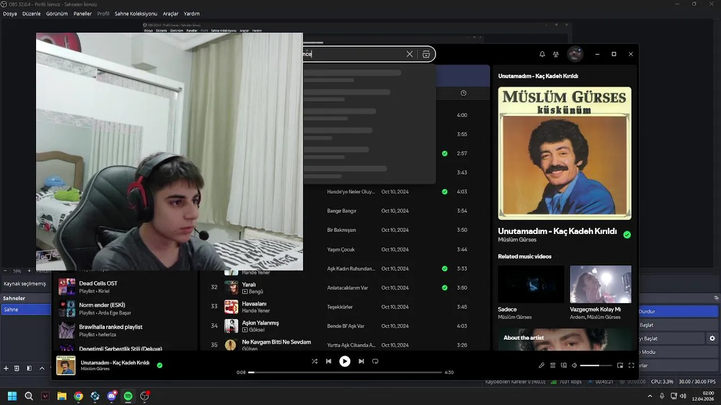Open the Paneller menu in OBS
The image size is (721, 405).
tap(82, 13)
